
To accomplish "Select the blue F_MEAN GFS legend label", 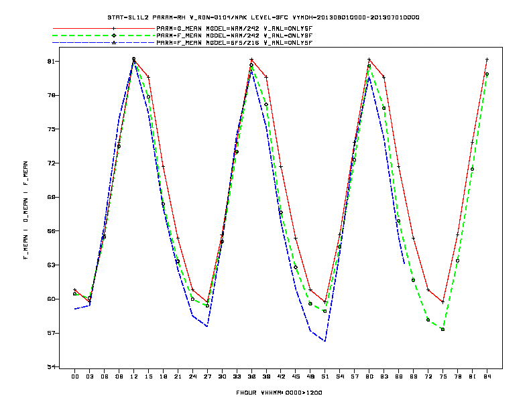I will pyautogui.click(x=235, y=43).
